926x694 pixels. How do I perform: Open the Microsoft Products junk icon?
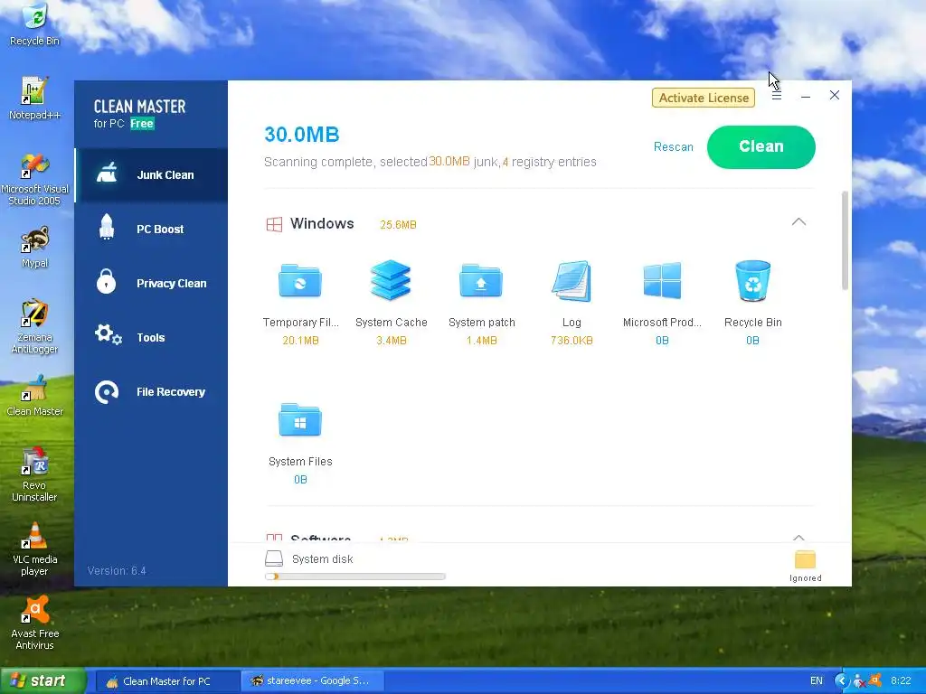click(662, 281)
